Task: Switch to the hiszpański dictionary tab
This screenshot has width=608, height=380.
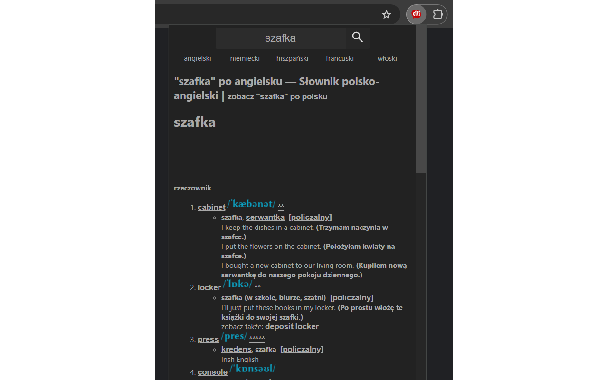Action: click(292, 58)
